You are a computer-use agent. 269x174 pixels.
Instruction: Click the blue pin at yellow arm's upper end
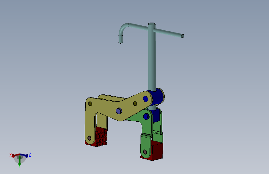pos(146,99)
